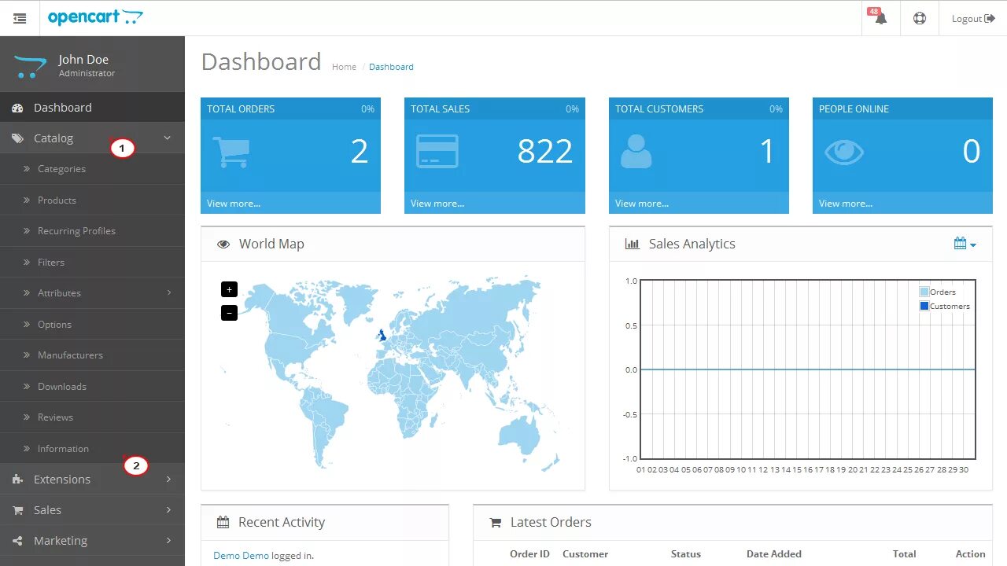Image resolution: width=1007 pixels, height=566 pixels.
Task: Click the highlighted United Kingdom on the map
Action: [382, 336]
